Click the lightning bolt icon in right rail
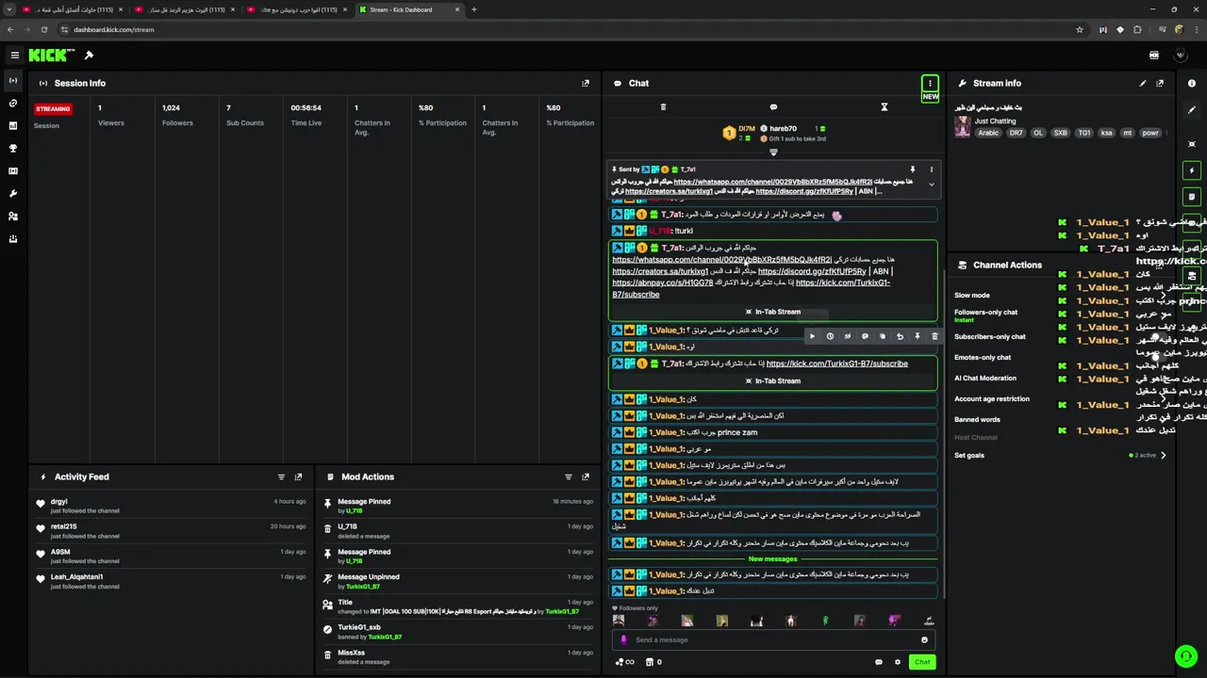 (1192, 170)
